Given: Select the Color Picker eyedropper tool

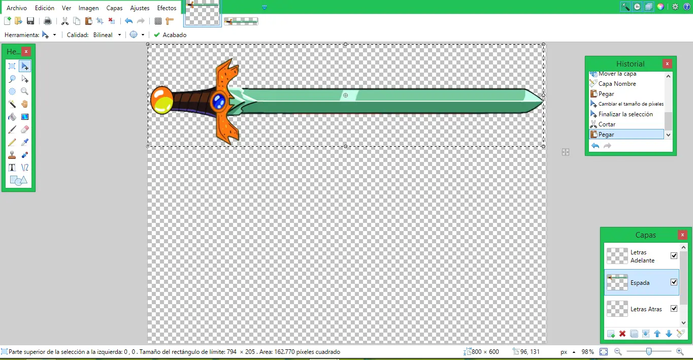Looking at the screenshot, I should [x=25, y=142].
